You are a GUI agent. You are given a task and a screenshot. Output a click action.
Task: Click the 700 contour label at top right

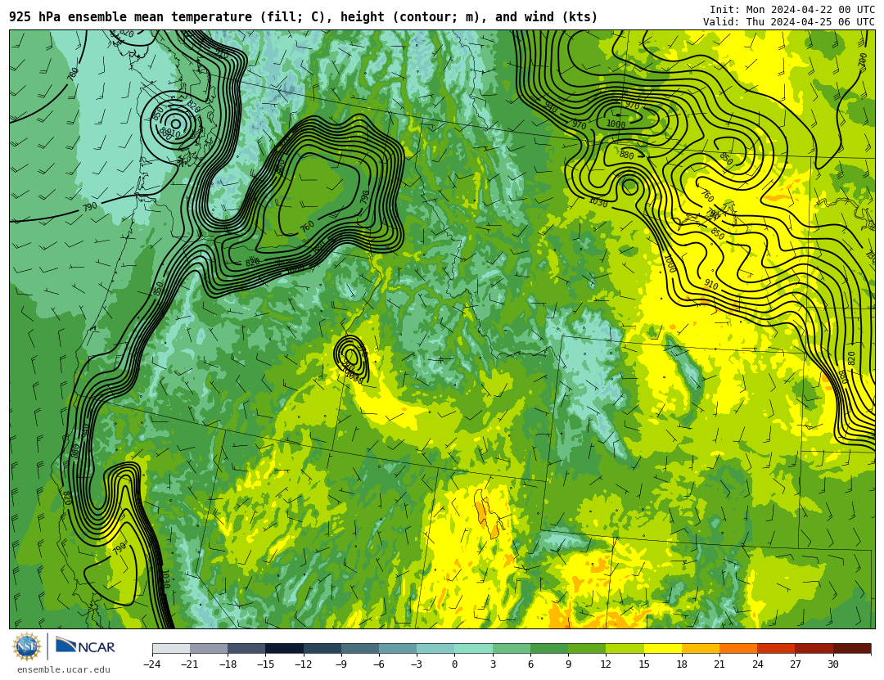pyautogui.click(x=863, y=60)
